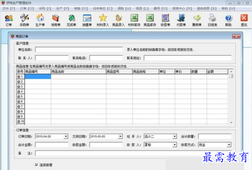
Task: Open the 报表中心 [R] menu
Action: pos(182,9)
